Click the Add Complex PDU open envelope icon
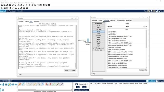This screenshot has height=92, width=164. tap(27, 8)
